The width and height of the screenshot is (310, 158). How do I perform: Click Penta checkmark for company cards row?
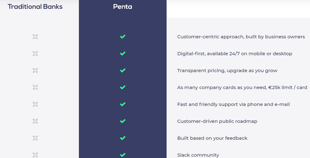pyautogui.click(x=123, y=87)
